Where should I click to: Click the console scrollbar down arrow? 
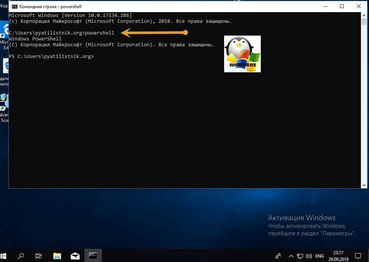tap(364, 185)
